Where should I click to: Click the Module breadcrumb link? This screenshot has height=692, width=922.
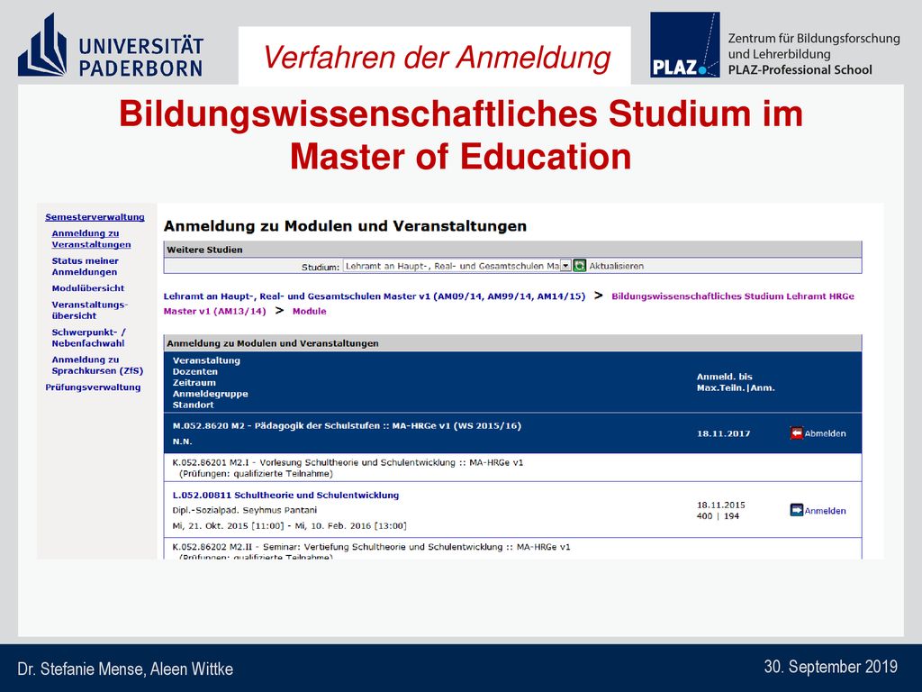point(310,311)
